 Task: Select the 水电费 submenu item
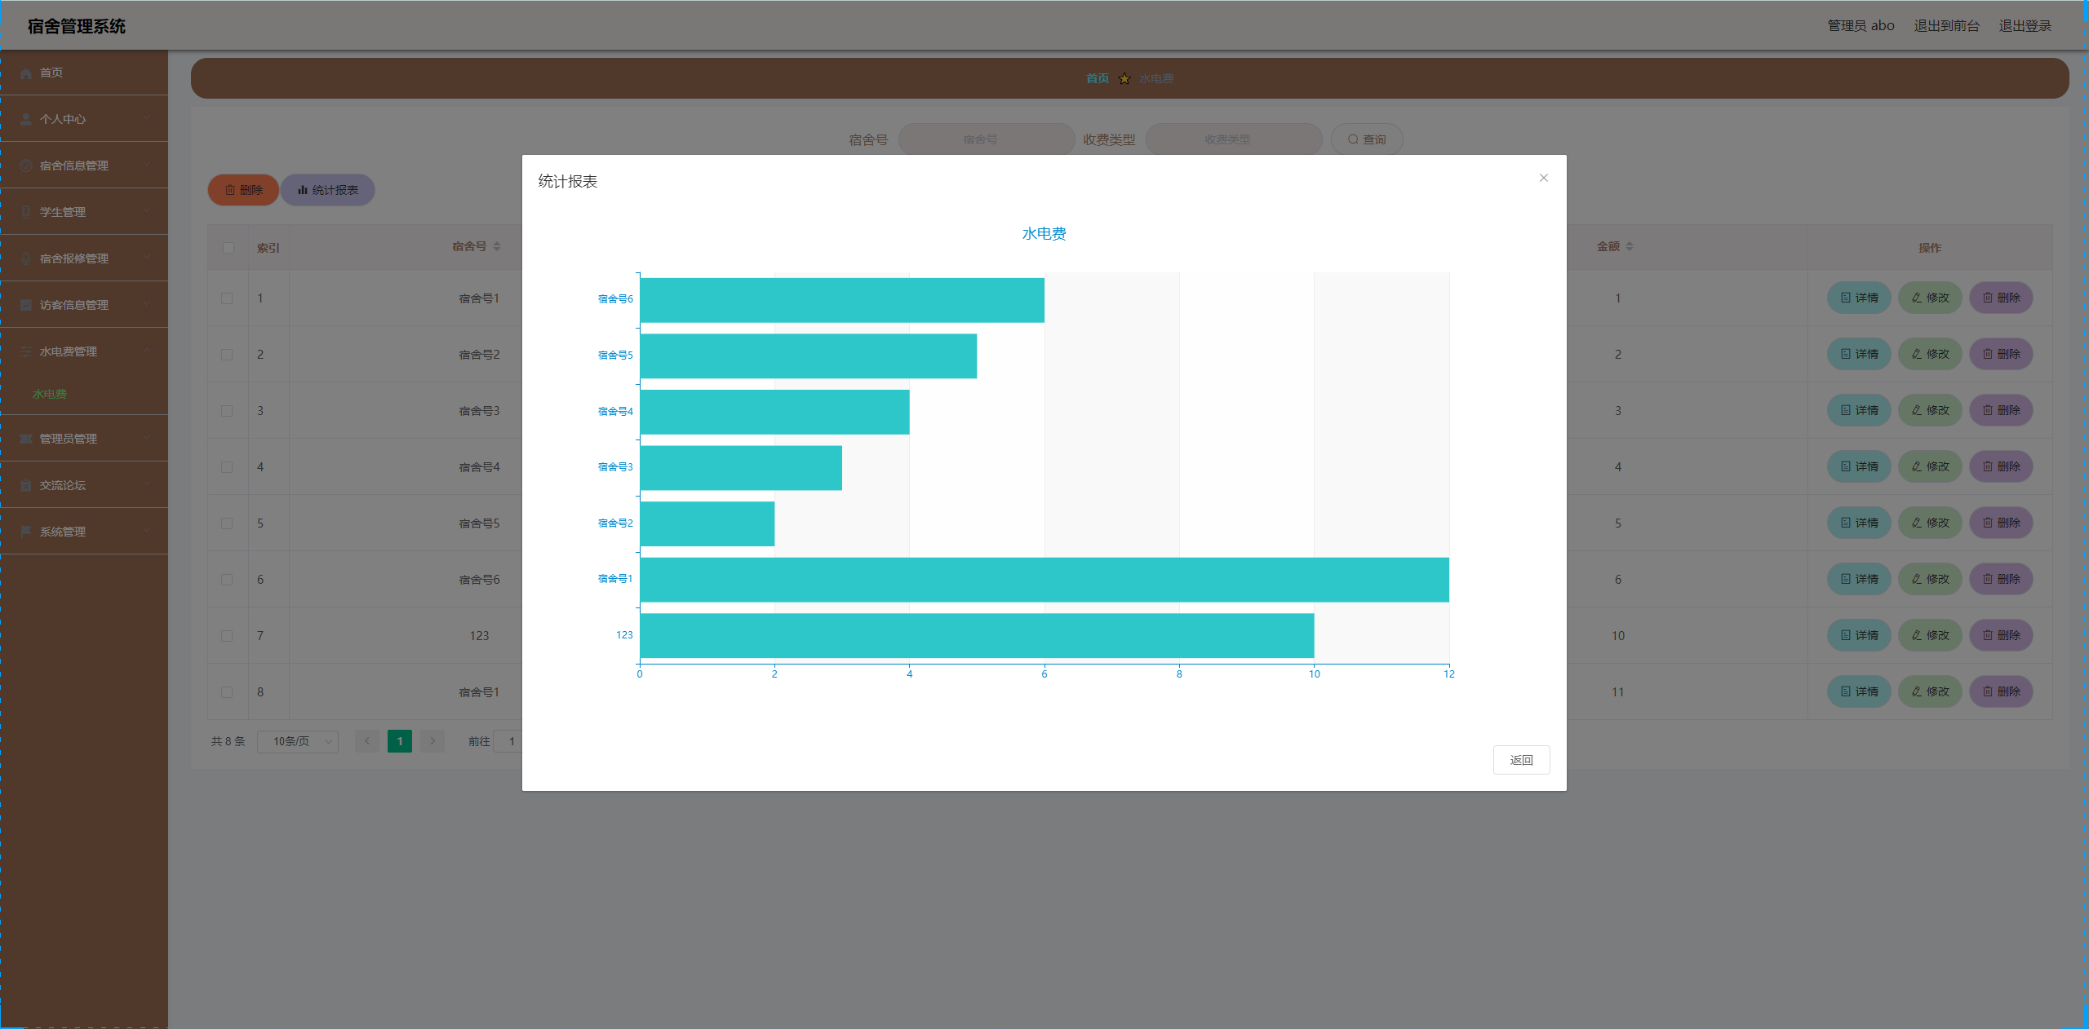[50, 395]
